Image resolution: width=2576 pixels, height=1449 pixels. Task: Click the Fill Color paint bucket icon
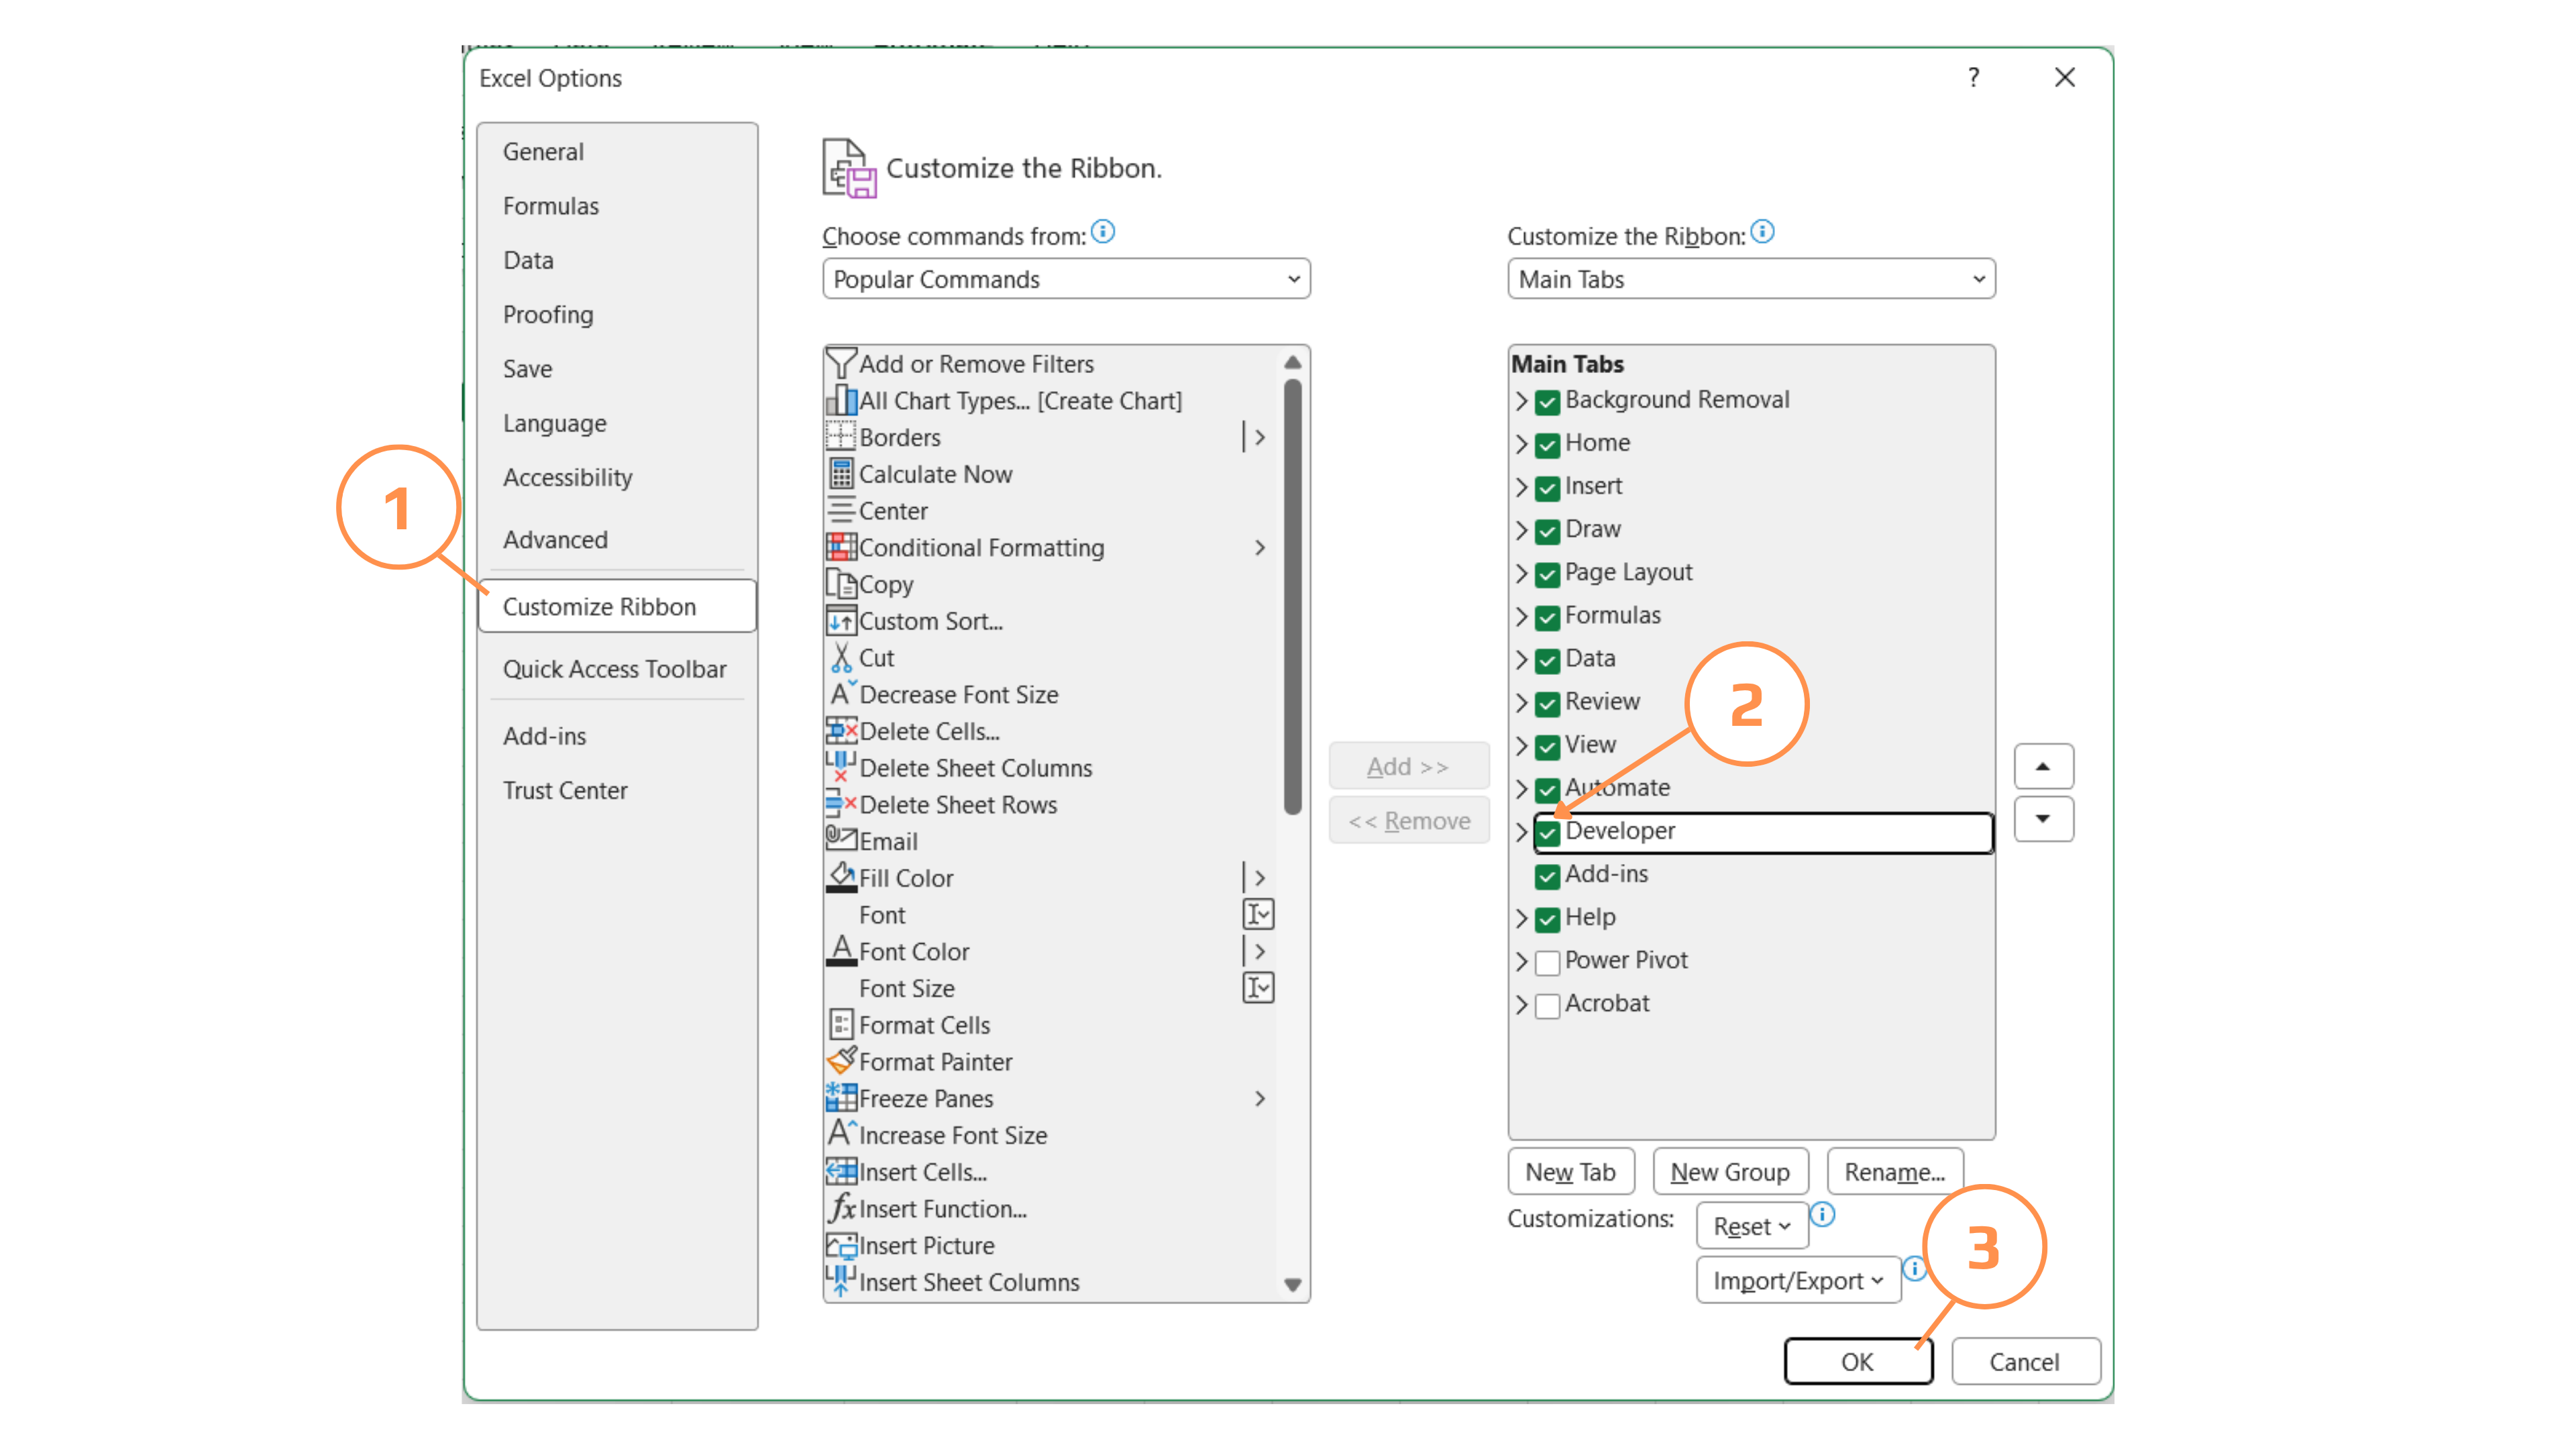pos(840,877)
